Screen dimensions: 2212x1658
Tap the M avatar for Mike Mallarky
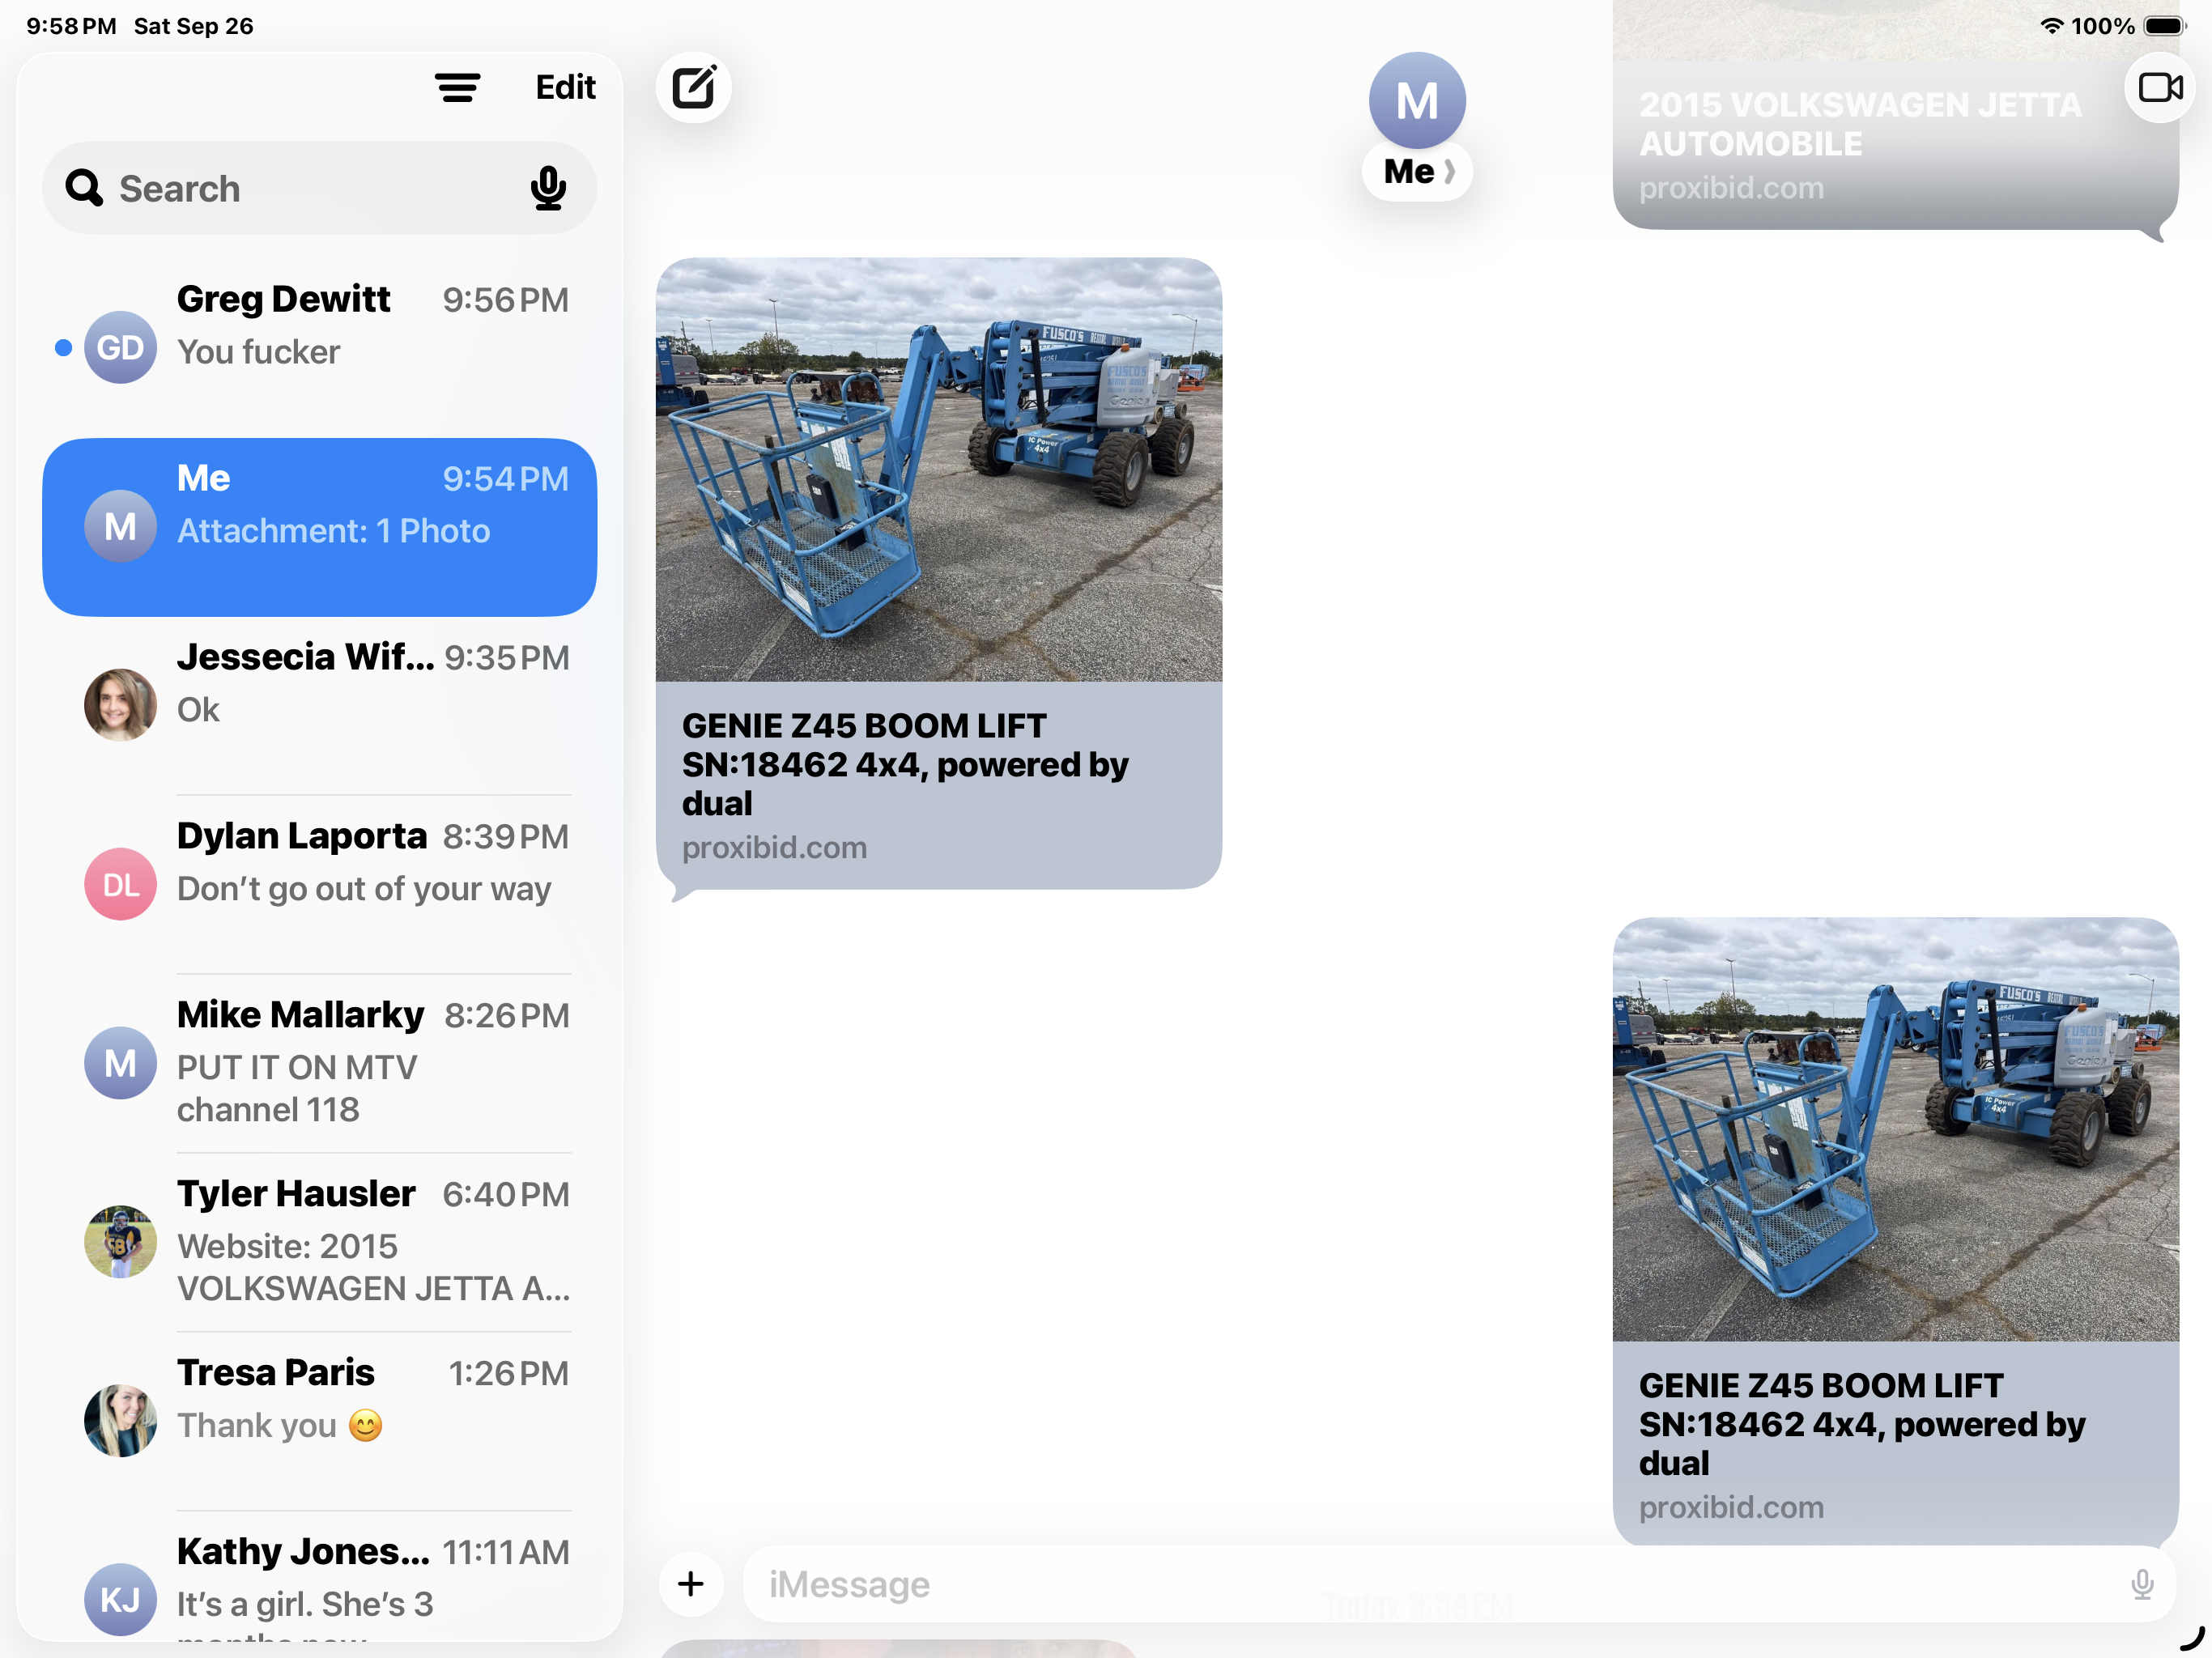[x=120, y=1063]
